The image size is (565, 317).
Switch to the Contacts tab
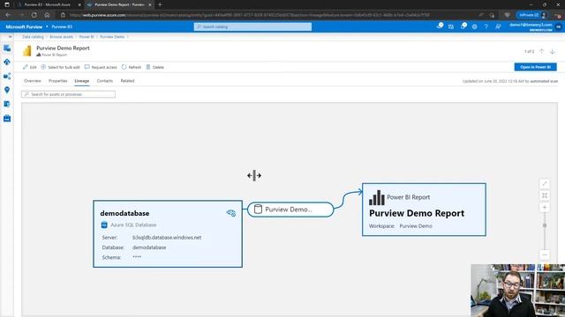pos(104,81)
